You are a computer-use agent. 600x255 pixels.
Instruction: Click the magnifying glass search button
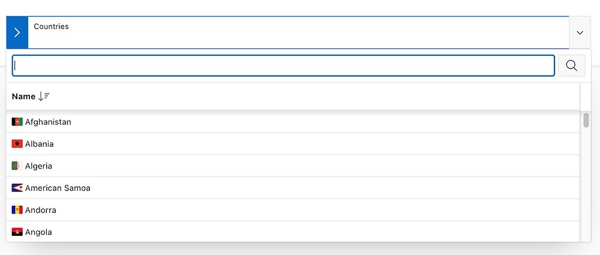coord(571,65)
